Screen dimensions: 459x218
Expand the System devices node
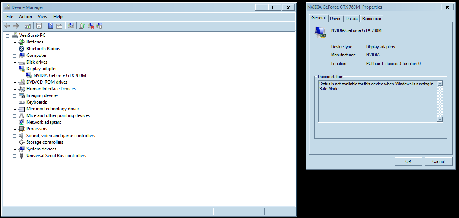point(15,149)
